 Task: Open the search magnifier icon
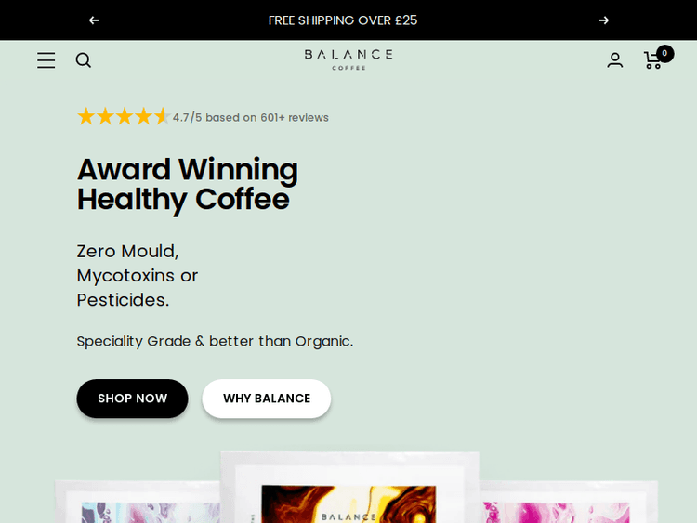84,60
